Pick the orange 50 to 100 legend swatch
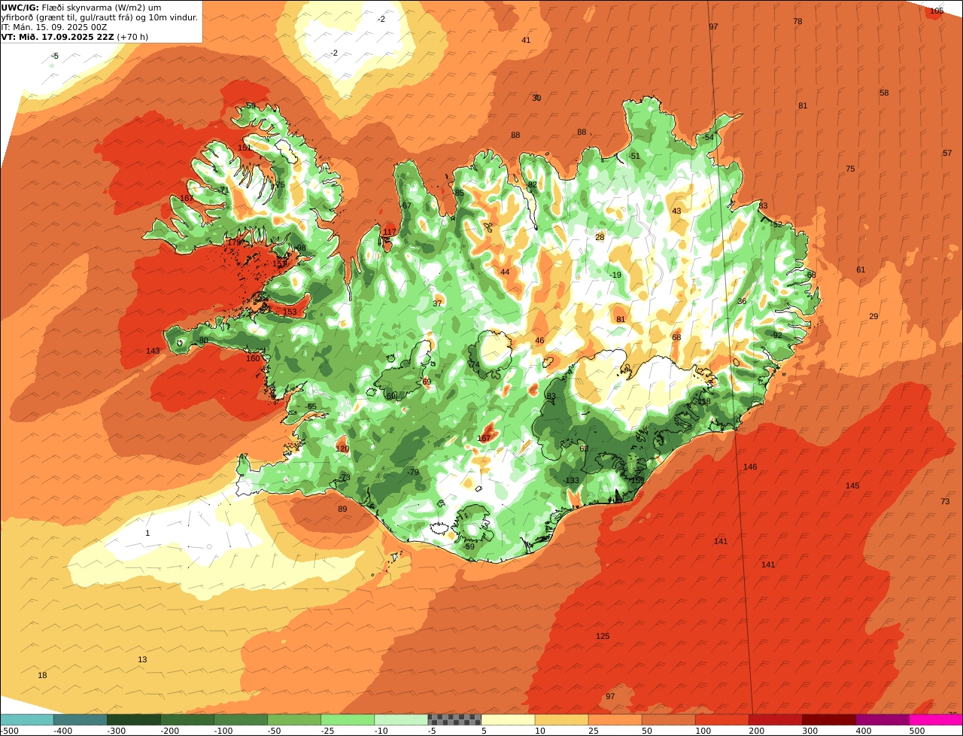This screenshot has width=963, height=736. tap(668, 719)
